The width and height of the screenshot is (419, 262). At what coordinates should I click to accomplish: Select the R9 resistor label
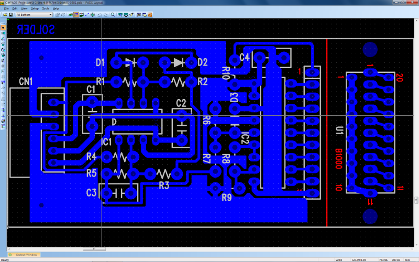coord(227,198)
